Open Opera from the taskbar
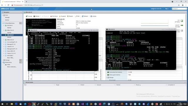 [x=29, y=104]
